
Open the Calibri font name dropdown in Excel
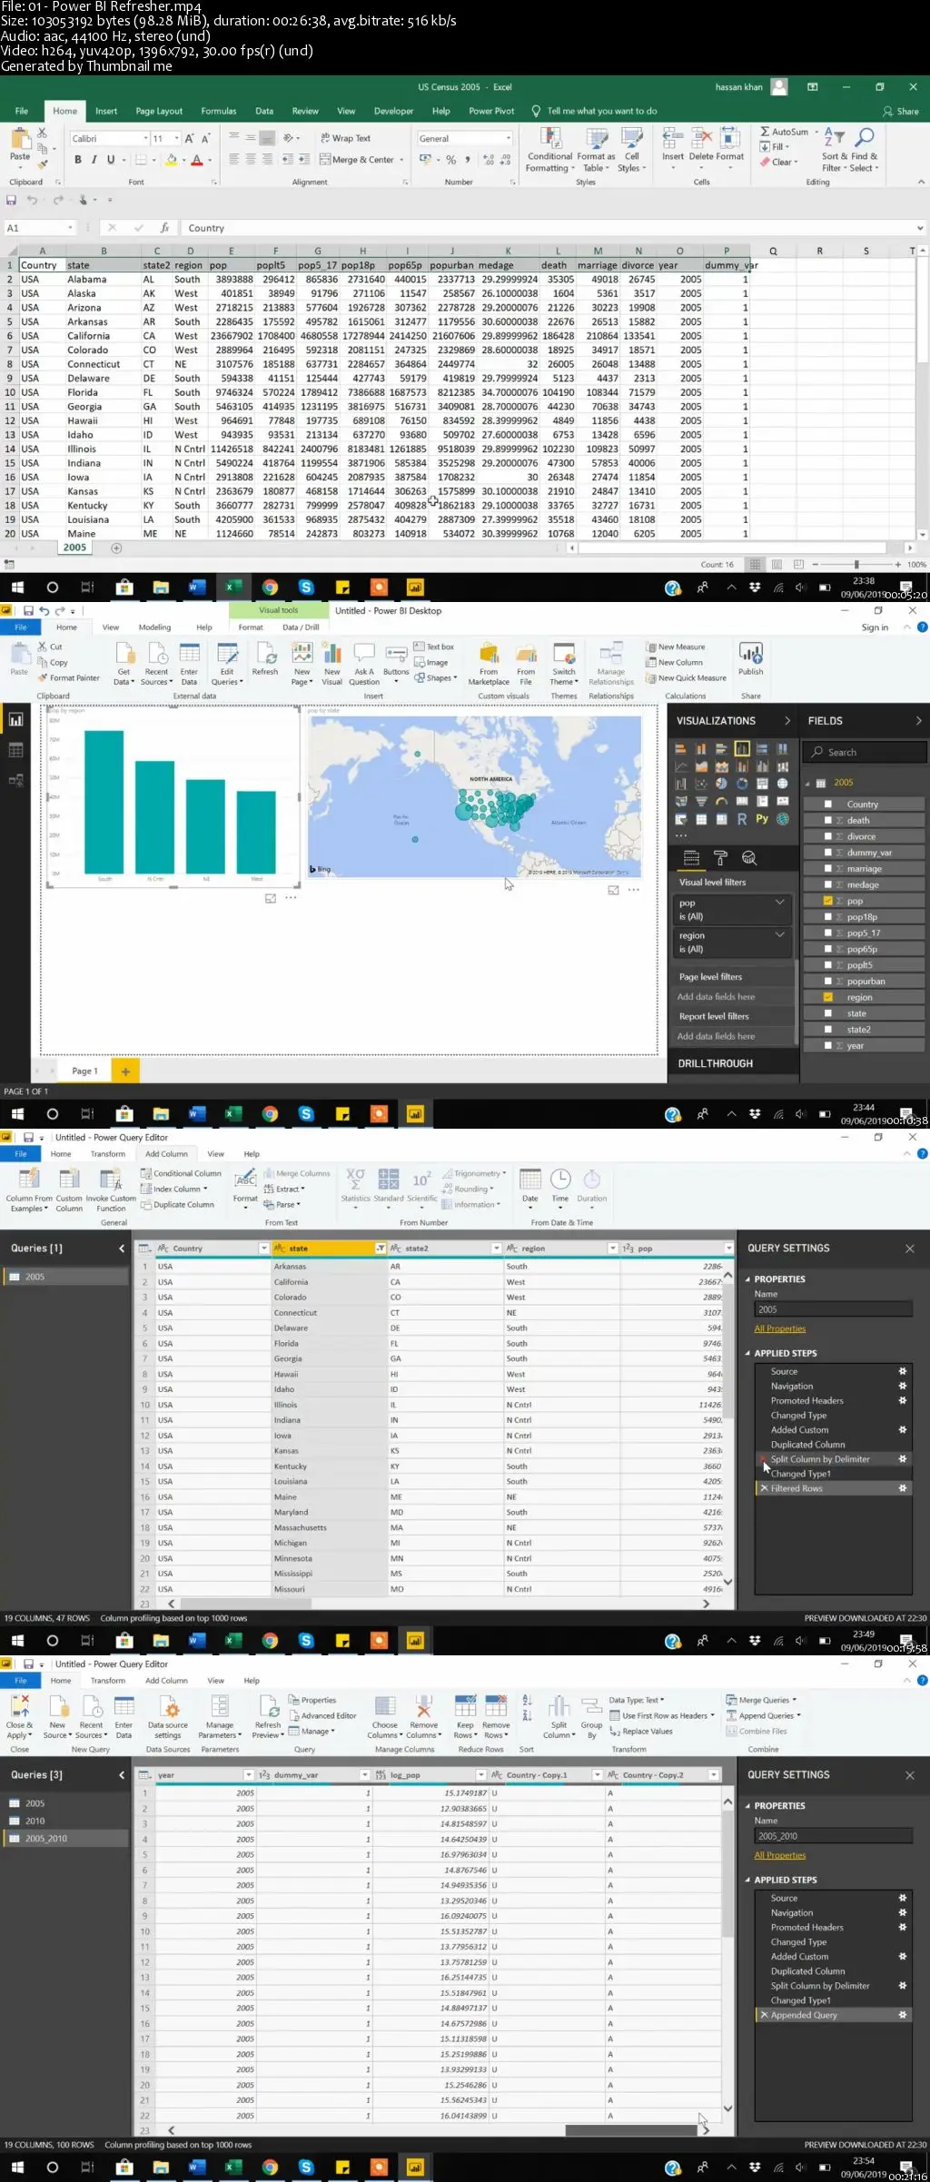pyautogui.click(x=146, y=138)
